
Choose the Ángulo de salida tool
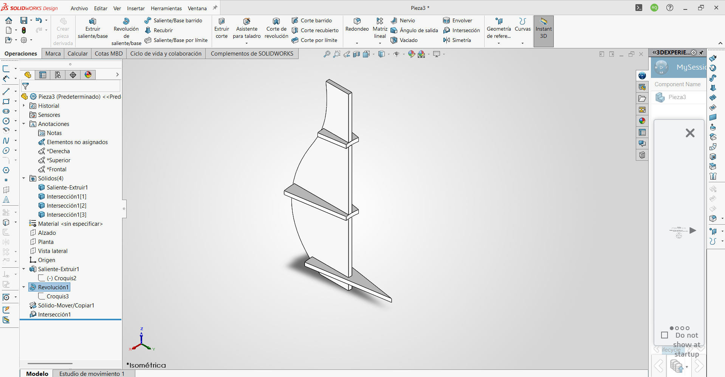pyautogui.click(x=414, y=30)
